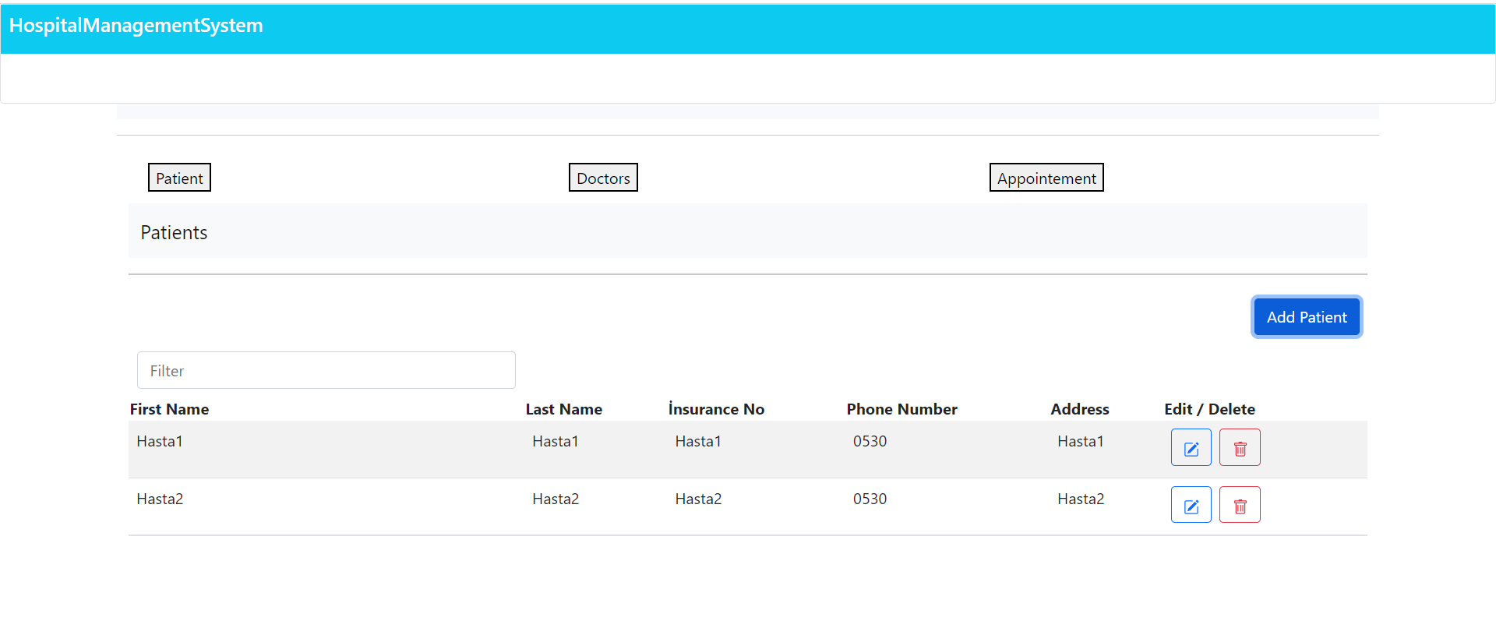Click the edit icon for Hasta2 row
This screenshot has height=628, width=1496.
tap(1191, 505)
